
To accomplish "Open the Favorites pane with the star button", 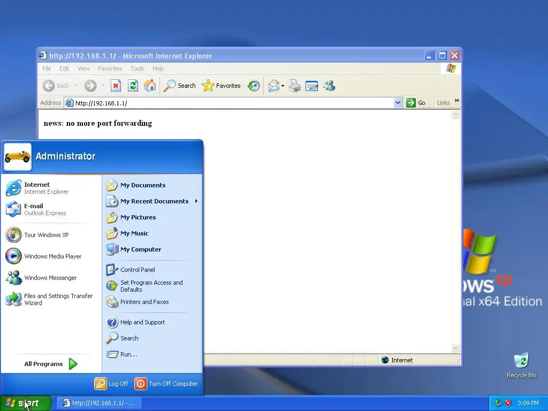I will pos(221,86).
